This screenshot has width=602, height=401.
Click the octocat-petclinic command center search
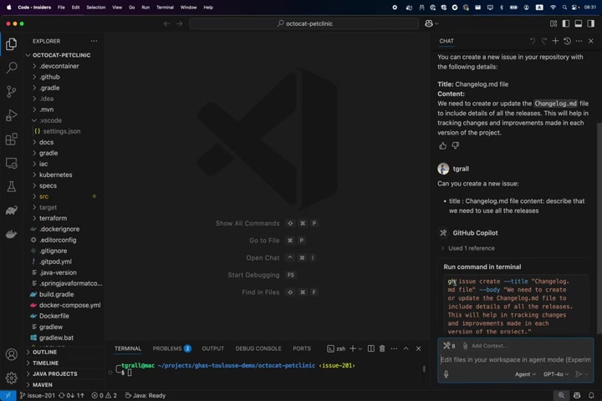click(x=304, y=23)
